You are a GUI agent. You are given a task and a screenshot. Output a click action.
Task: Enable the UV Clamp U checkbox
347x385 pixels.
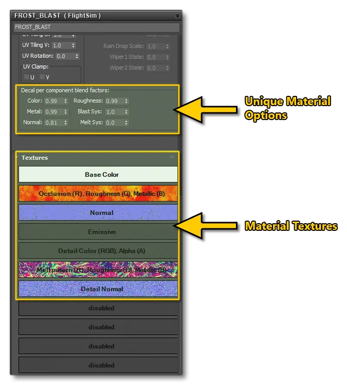[26, 77]
